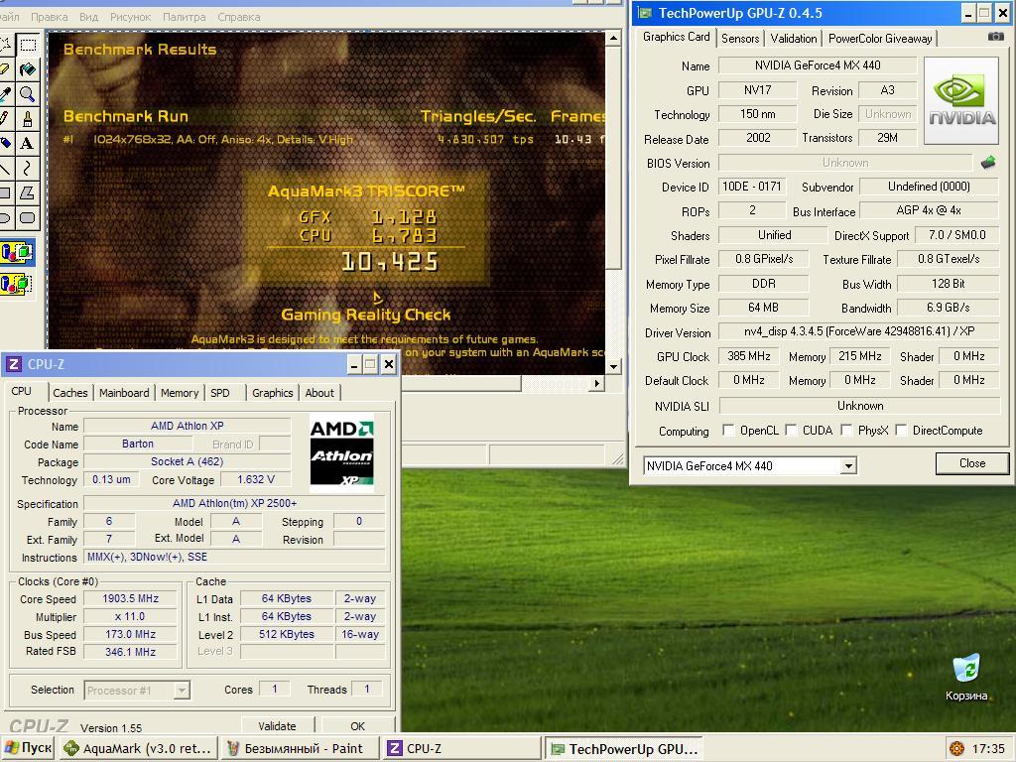Click the GPU Name field NVIDIA GeForce4 MX 440

click(x=818, y=65)
